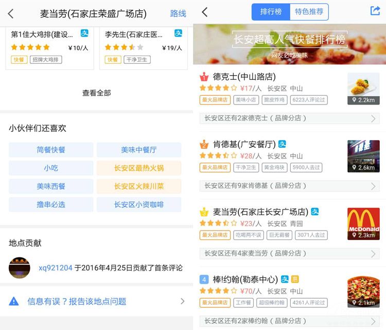Tap the back arrow on ranking page
Screen dimensions: 386x330
(x=205, y=12)
